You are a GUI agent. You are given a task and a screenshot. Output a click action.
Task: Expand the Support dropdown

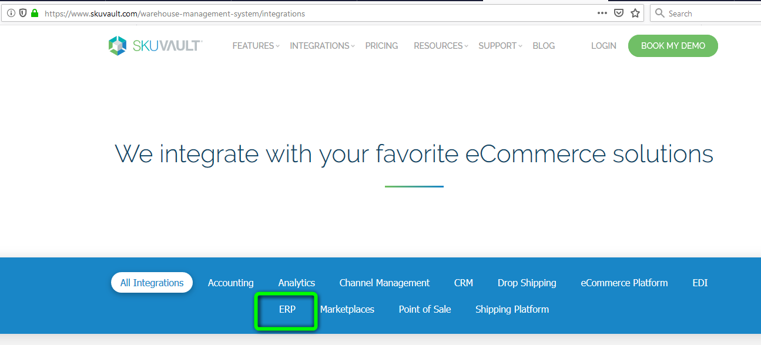[x=500, y=46]
